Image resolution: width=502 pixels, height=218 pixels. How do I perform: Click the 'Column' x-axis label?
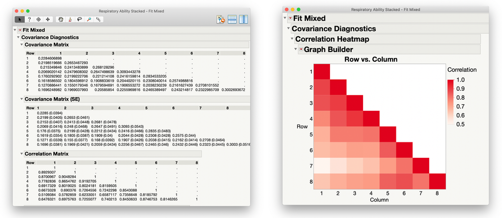(x=379, y=200)
